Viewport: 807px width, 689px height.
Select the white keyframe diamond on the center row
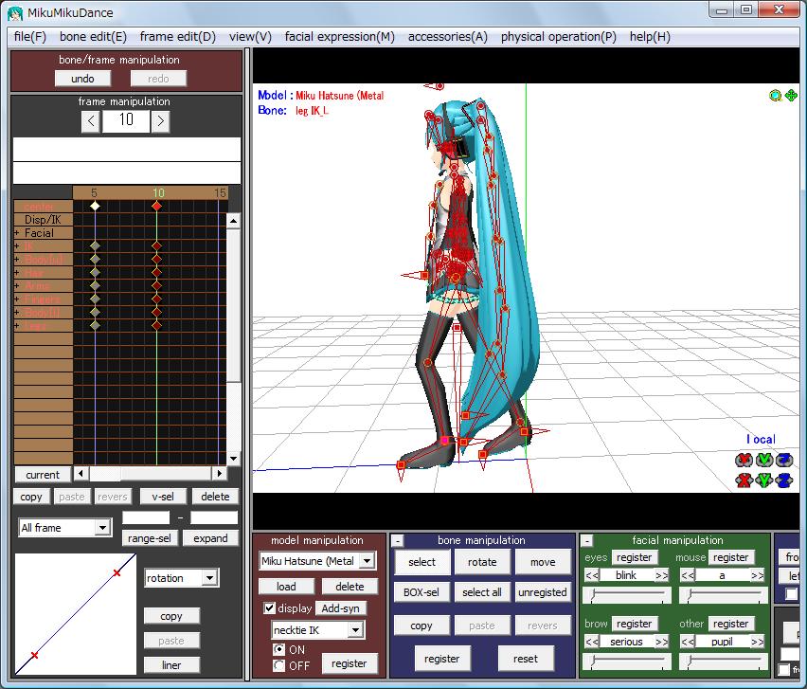tap(96, 206)
